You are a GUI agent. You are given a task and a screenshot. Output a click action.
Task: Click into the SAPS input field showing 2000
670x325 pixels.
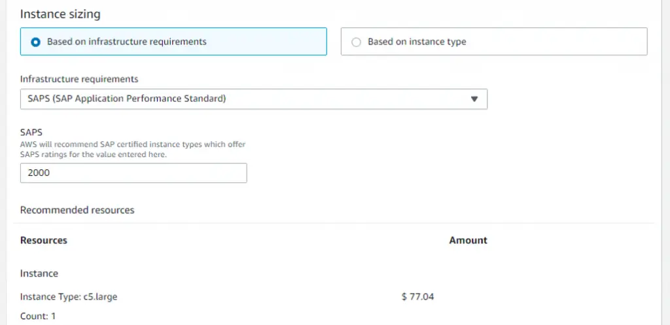coord(133,173)
